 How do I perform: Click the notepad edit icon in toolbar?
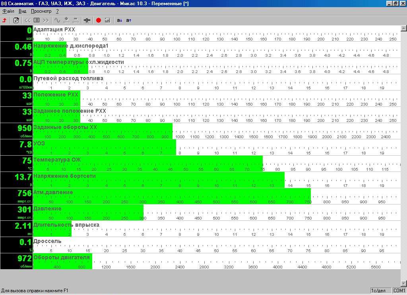[x=16, y=20]
